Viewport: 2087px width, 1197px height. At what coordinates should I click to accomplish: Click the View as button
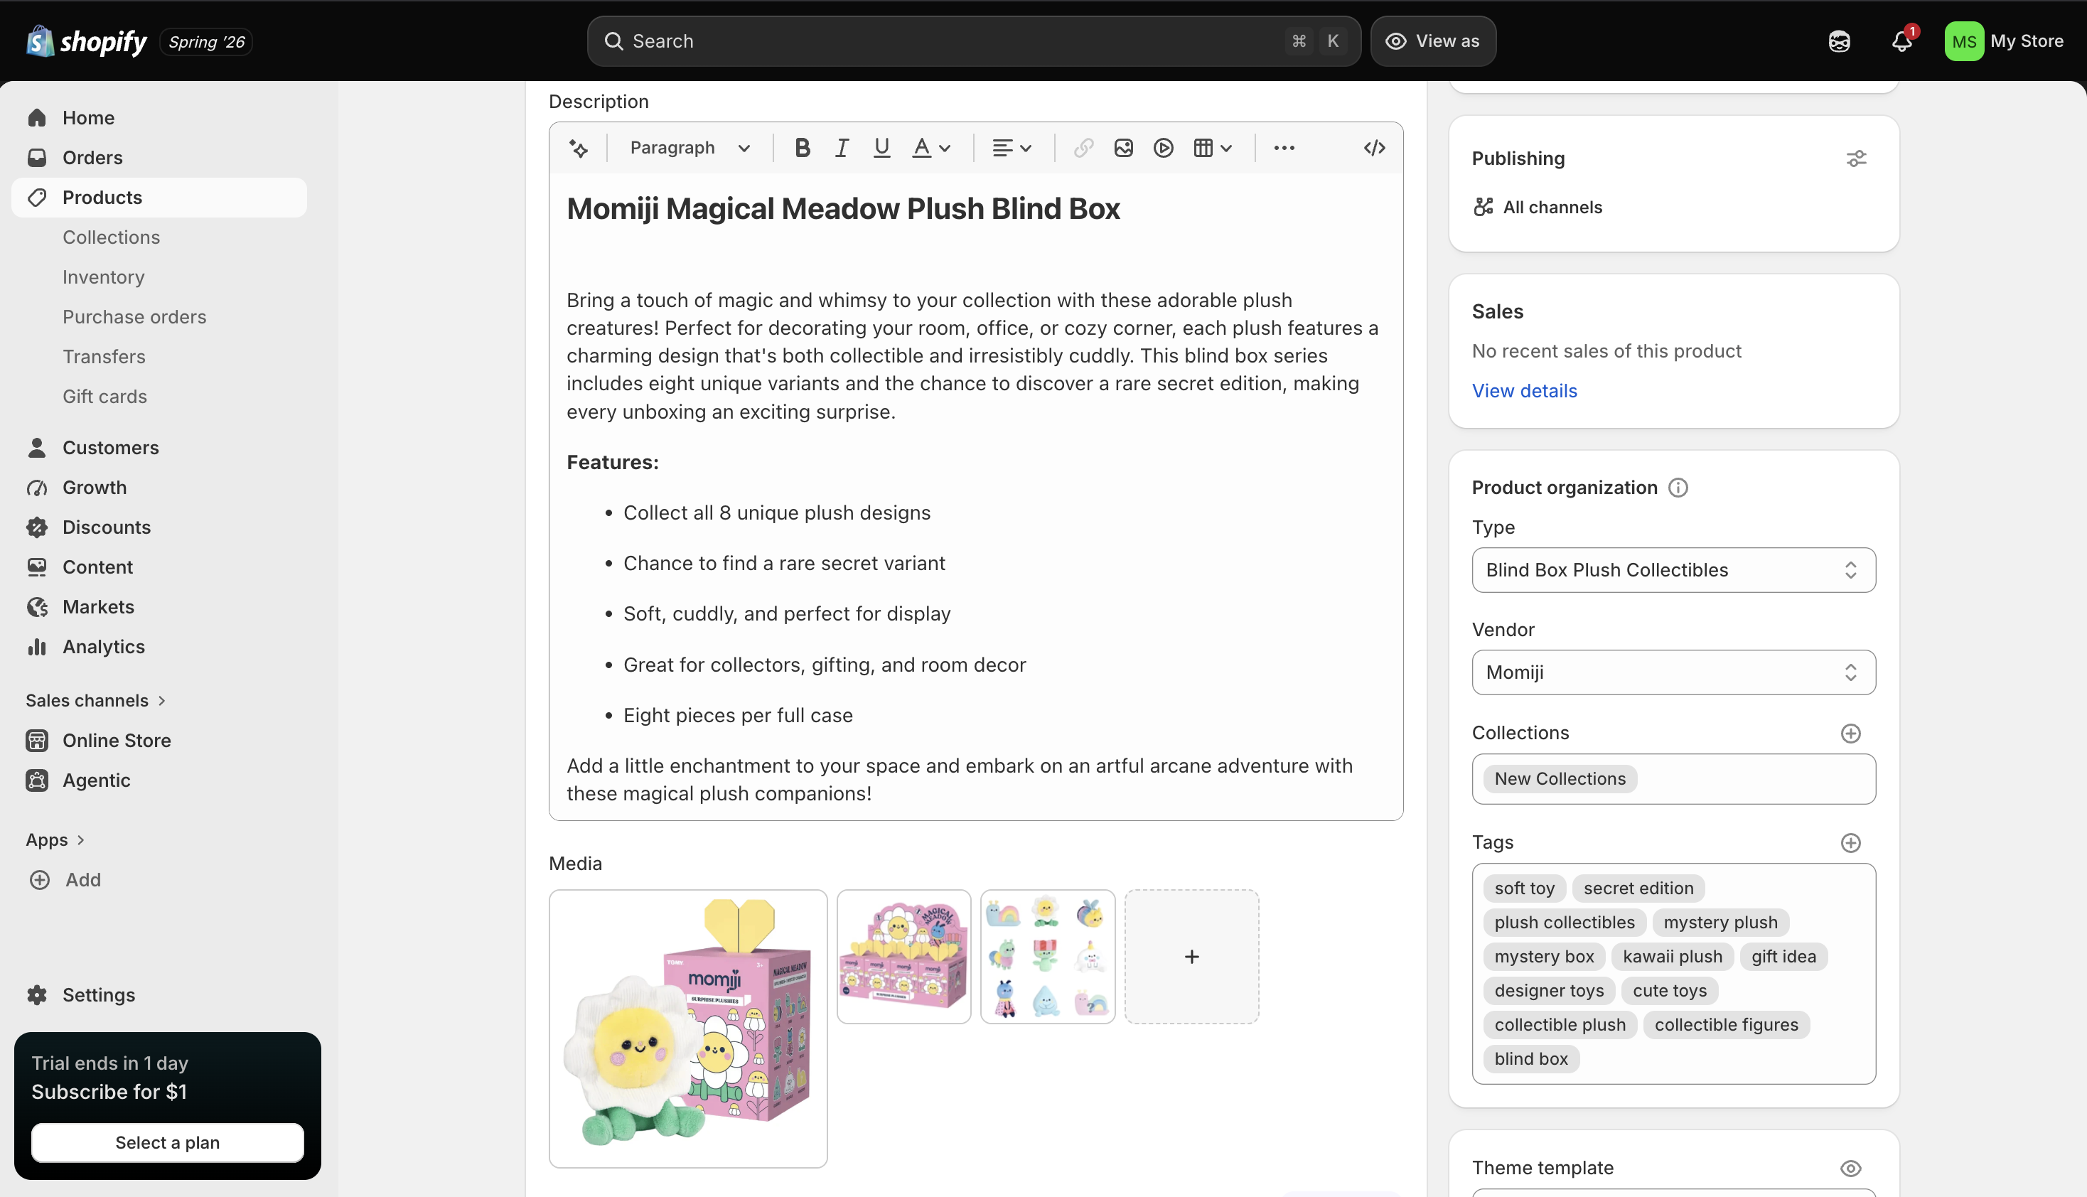tap(1433, 41)
